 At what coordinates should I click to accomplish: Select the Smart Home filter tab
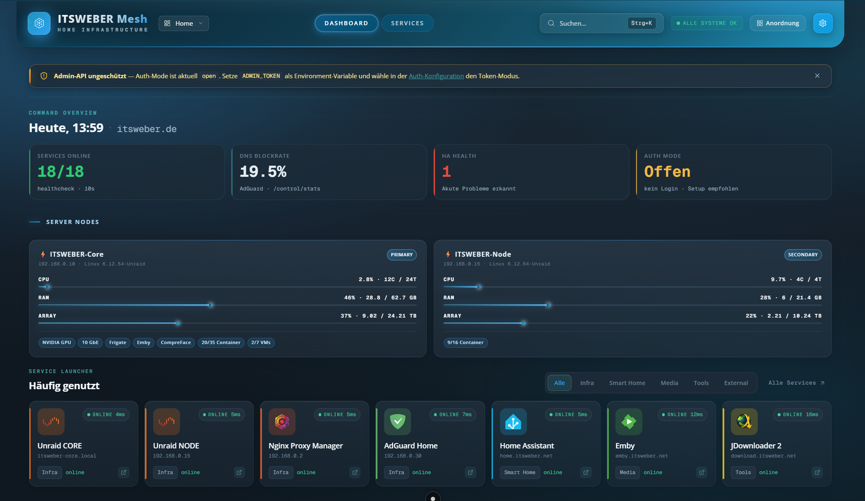(627, 383)
